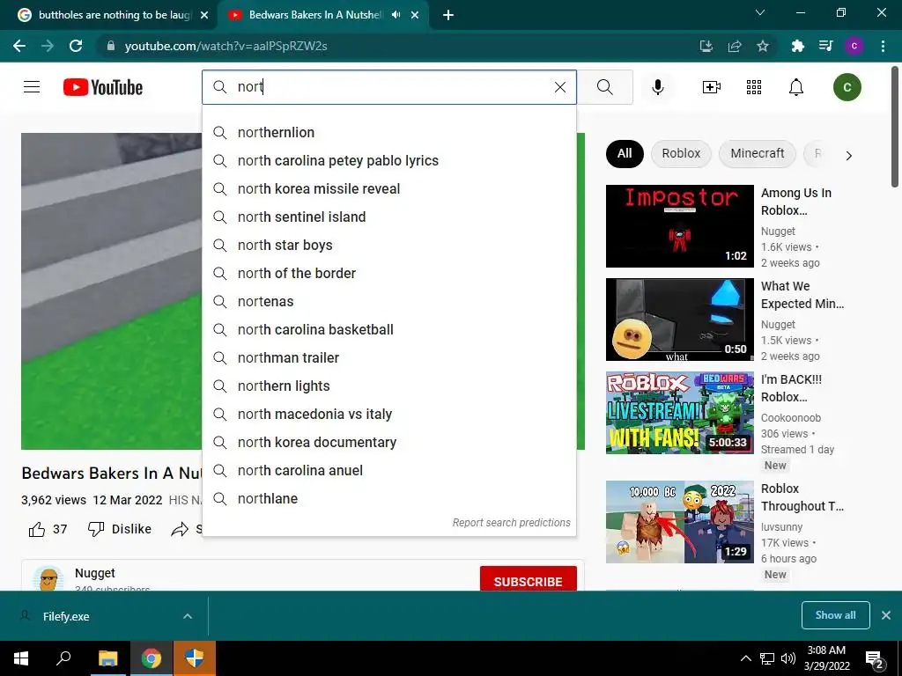Open the Windows Start menu

click(x=21, y=658)
